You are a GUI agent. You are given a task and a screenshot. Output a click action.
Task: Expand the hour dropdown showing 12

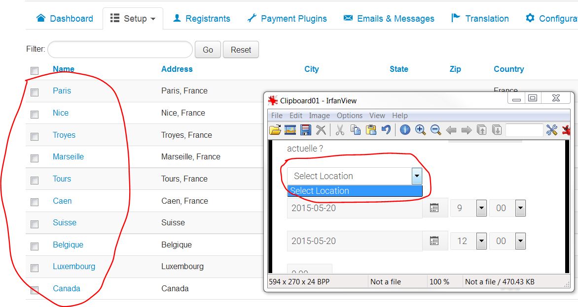tap(481, 241)
